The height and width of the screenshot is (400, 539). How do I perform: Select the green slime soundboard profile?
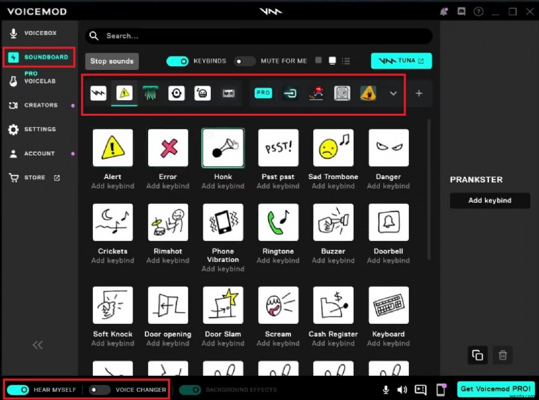(150, 93)
